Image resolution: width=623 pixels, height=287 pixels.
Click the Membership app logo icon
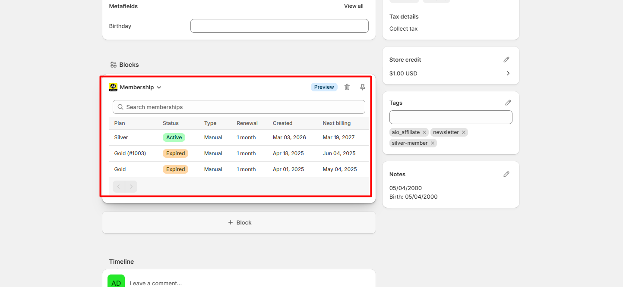[113, 87]
